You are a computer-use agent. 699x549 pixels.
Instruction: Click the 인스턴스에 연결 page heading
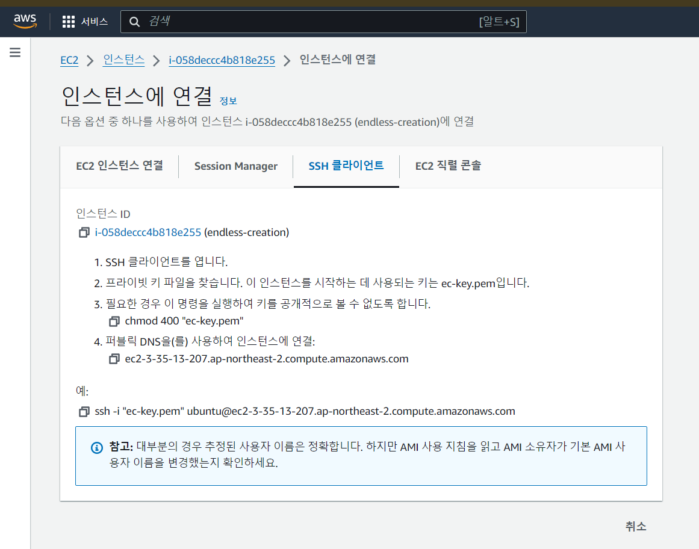click(137, 96)
